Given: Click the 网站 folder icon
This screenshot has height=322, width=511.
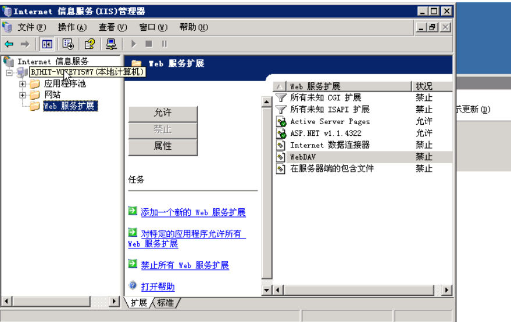Looking at the screenshot, I should point(34,95).
